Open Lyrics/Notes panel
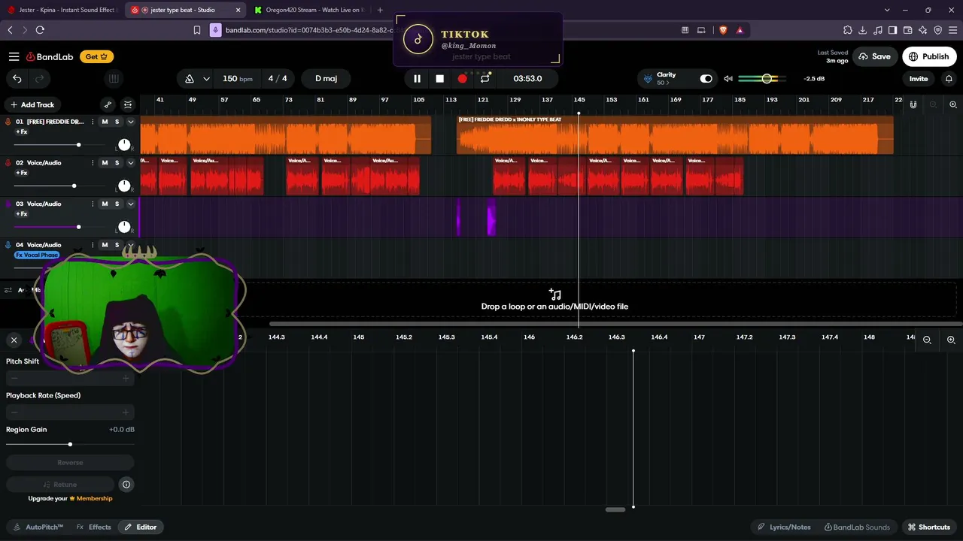The width and height of the screenshot is (963, 541). (784, 527)
